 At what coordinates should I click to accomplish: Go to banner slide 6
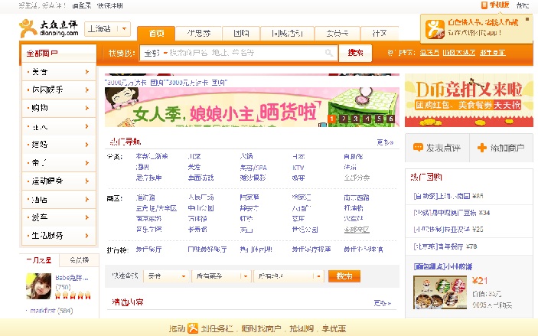391,119
